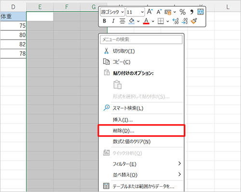Click the cell containing 75

pos(13,26)
